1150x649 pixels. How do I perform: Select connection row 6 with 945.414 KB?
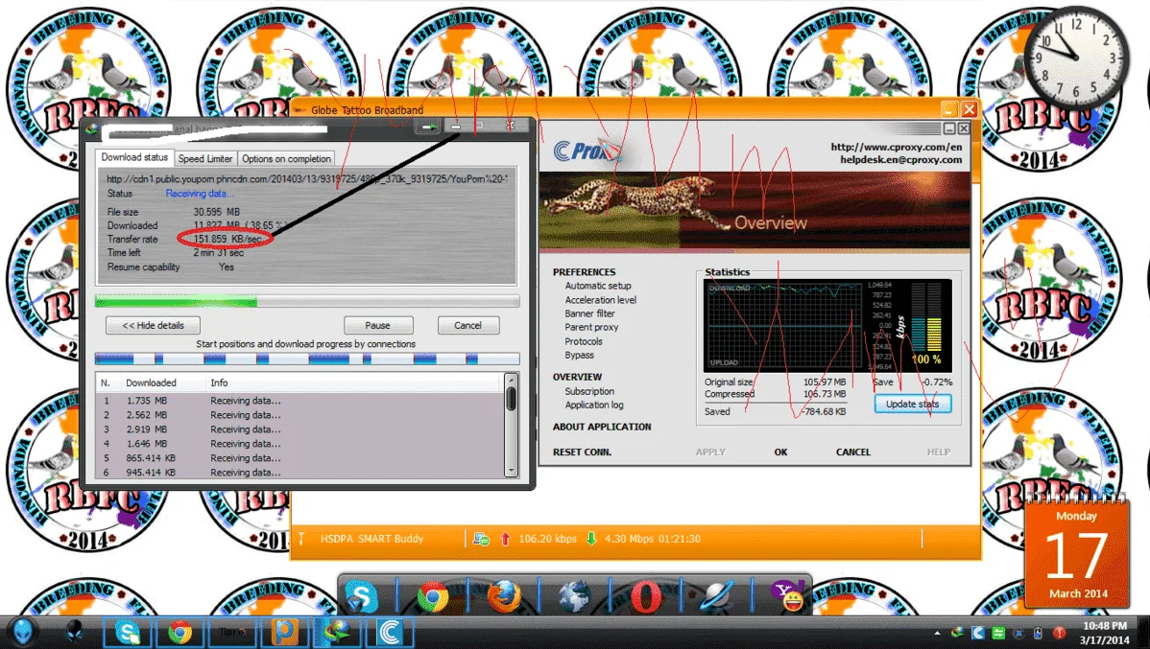tap(299, 473)
